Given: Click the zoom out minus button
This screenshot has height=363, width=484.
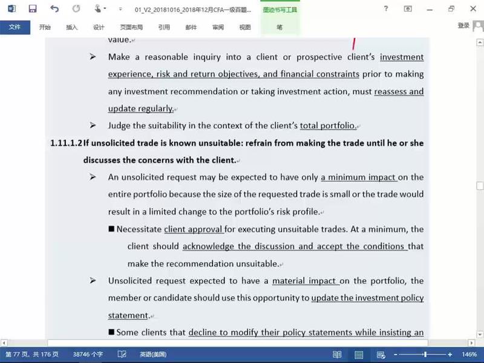Looking at the screenshot, I should [396, 355].
